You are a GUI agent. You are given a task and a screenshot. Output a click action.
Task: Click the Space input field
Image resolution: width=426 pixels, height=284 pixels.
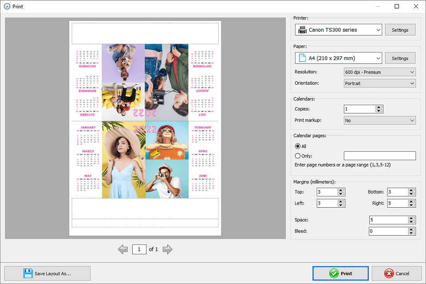click(389, 220)
